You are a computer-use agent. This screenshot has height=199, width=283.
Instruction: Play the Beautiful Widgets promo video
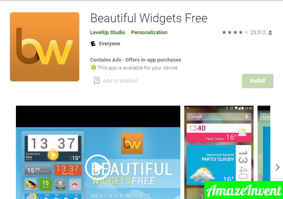coord(98,167)
